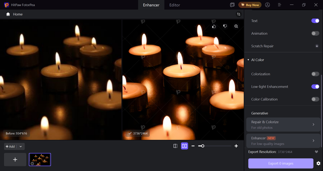Open the hamburger menu icon
323x171 pixels.
(280, 5)
